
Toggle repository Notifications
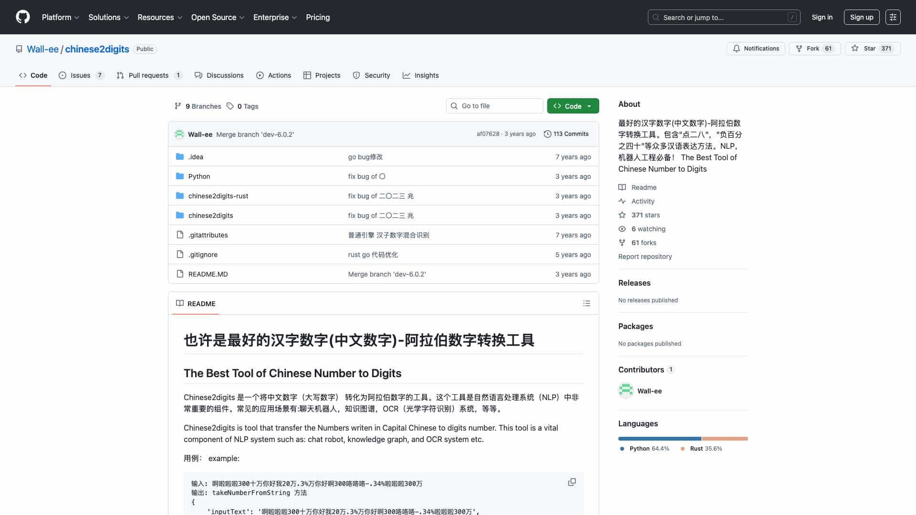[756, 48]
